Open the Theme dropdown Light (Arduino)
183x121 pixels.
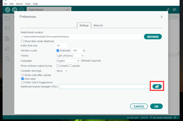coord(70,56)
